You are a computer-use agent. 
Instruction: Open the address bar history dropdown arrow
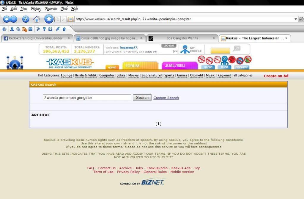[x=295, y=19]
